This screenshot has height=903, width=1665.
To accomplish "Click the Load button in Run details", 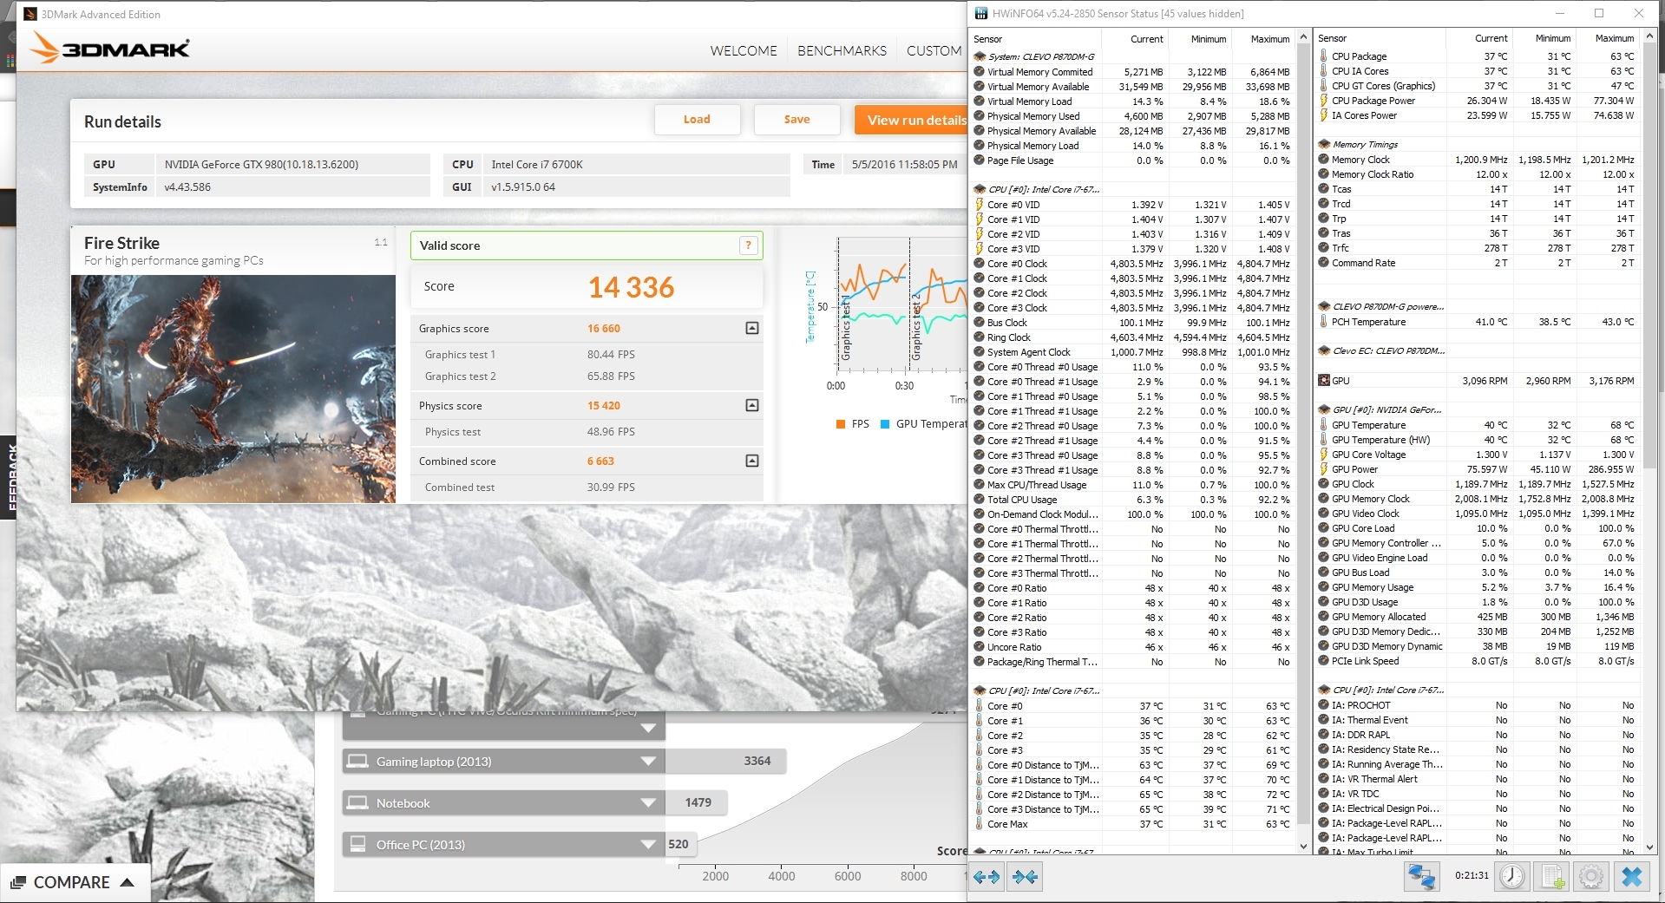I will click(x=697, y=120).
